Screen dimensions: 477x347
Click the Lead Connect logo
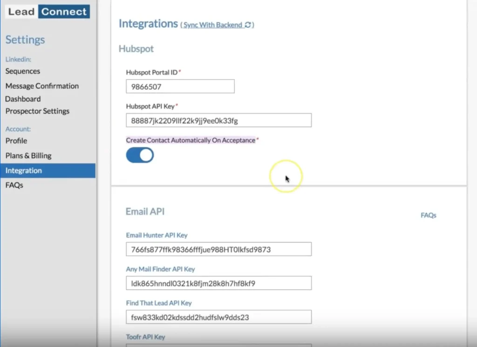[x=48, y=12]
